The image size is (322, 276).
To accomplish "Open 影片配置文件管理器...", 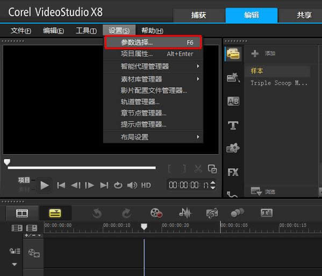I will tap(153, 90).
